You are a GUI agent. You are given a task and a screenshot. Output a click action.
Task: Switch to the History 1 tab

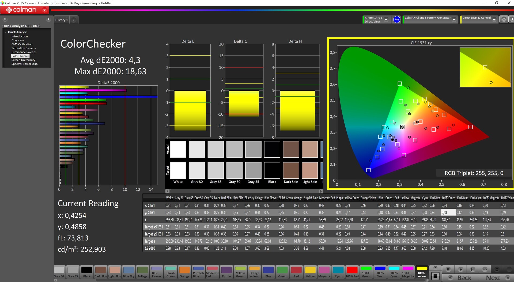click(x=62, y=20)
